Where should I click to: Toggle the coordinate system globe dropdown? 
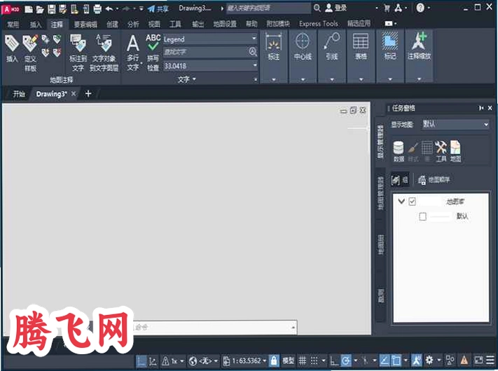click(x=203, y=360)
